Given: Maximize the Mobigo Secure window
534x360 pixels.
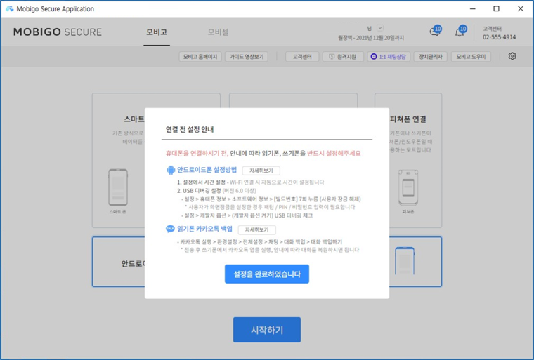Looking at the screenshot, I should point(497,8).
